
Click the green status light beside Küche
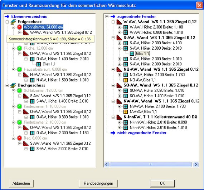[x=19, y=48]
